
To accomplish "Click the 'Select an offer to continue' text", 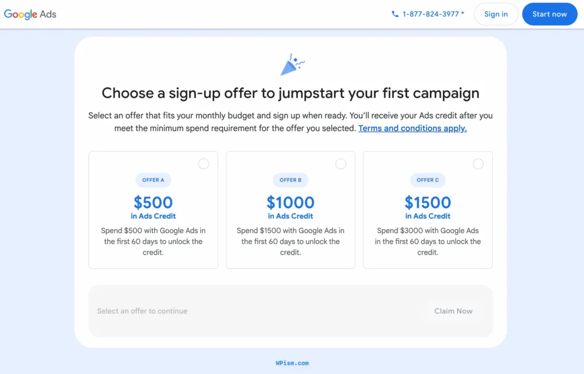I will pyautogui.click(x=142, y=311).
